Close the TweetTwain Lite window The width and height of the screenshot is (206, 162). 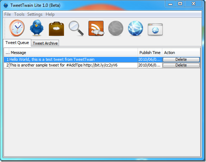(193, 4)
